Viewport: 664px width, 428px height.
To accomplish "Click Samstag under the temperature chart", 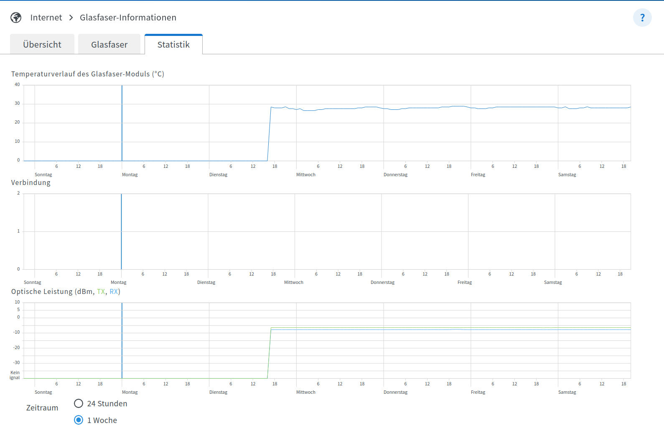I will pos(567,175).
